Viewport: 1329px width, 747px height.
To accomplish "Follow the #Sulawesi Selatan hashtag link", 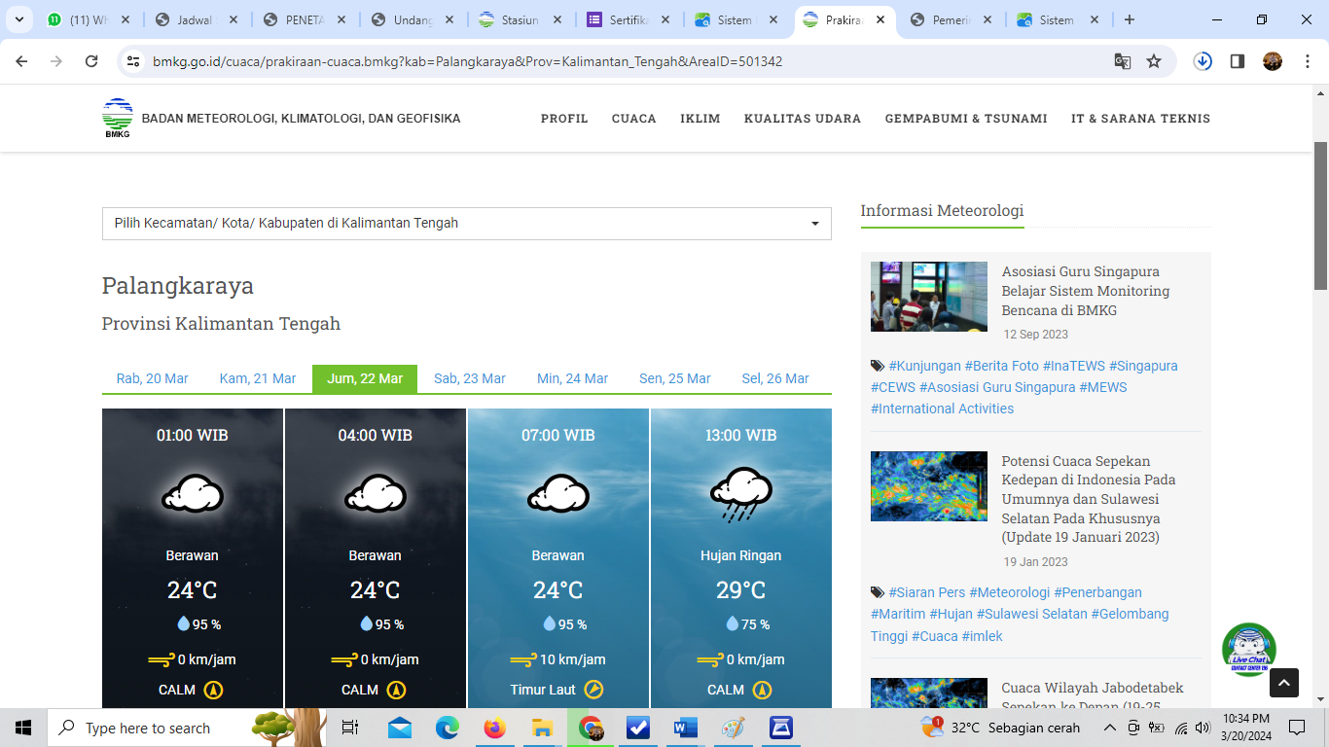I will tap(1031, 614).
